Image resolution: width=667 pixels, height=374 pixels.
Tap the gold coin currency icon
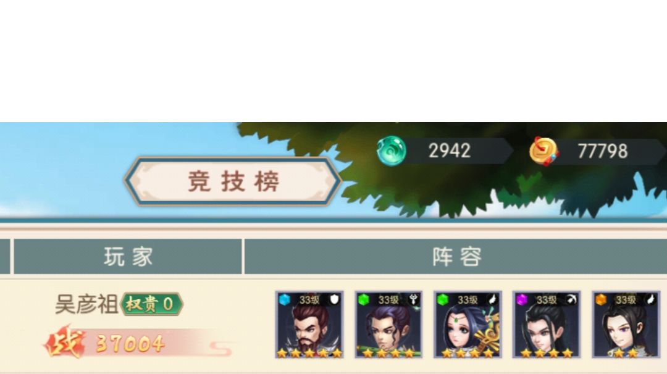point(543,151)
